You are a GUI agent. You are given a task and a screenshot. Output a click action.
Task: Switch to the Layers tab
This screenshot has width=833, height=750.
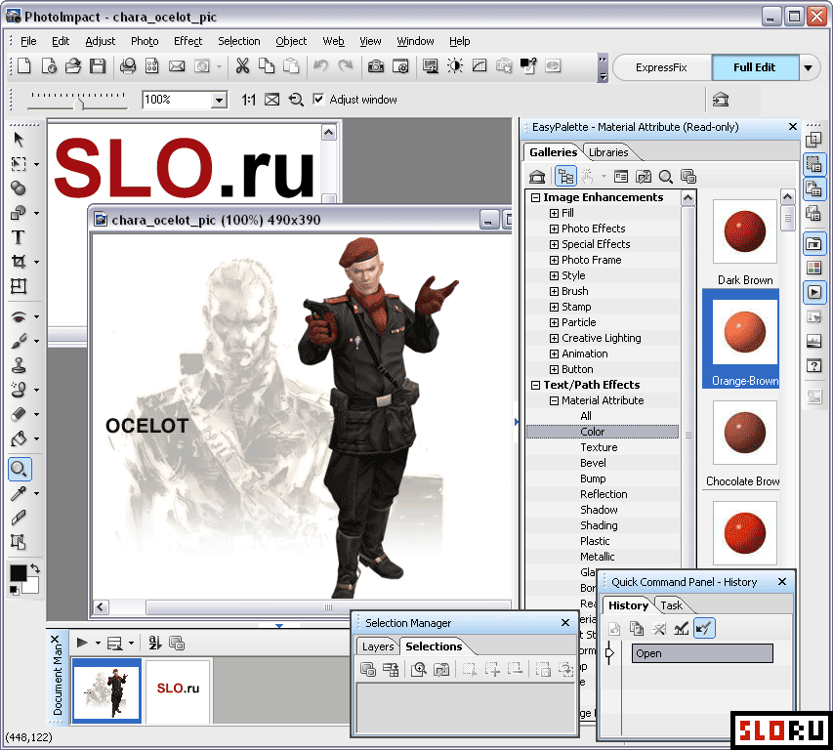click(378, 646)
